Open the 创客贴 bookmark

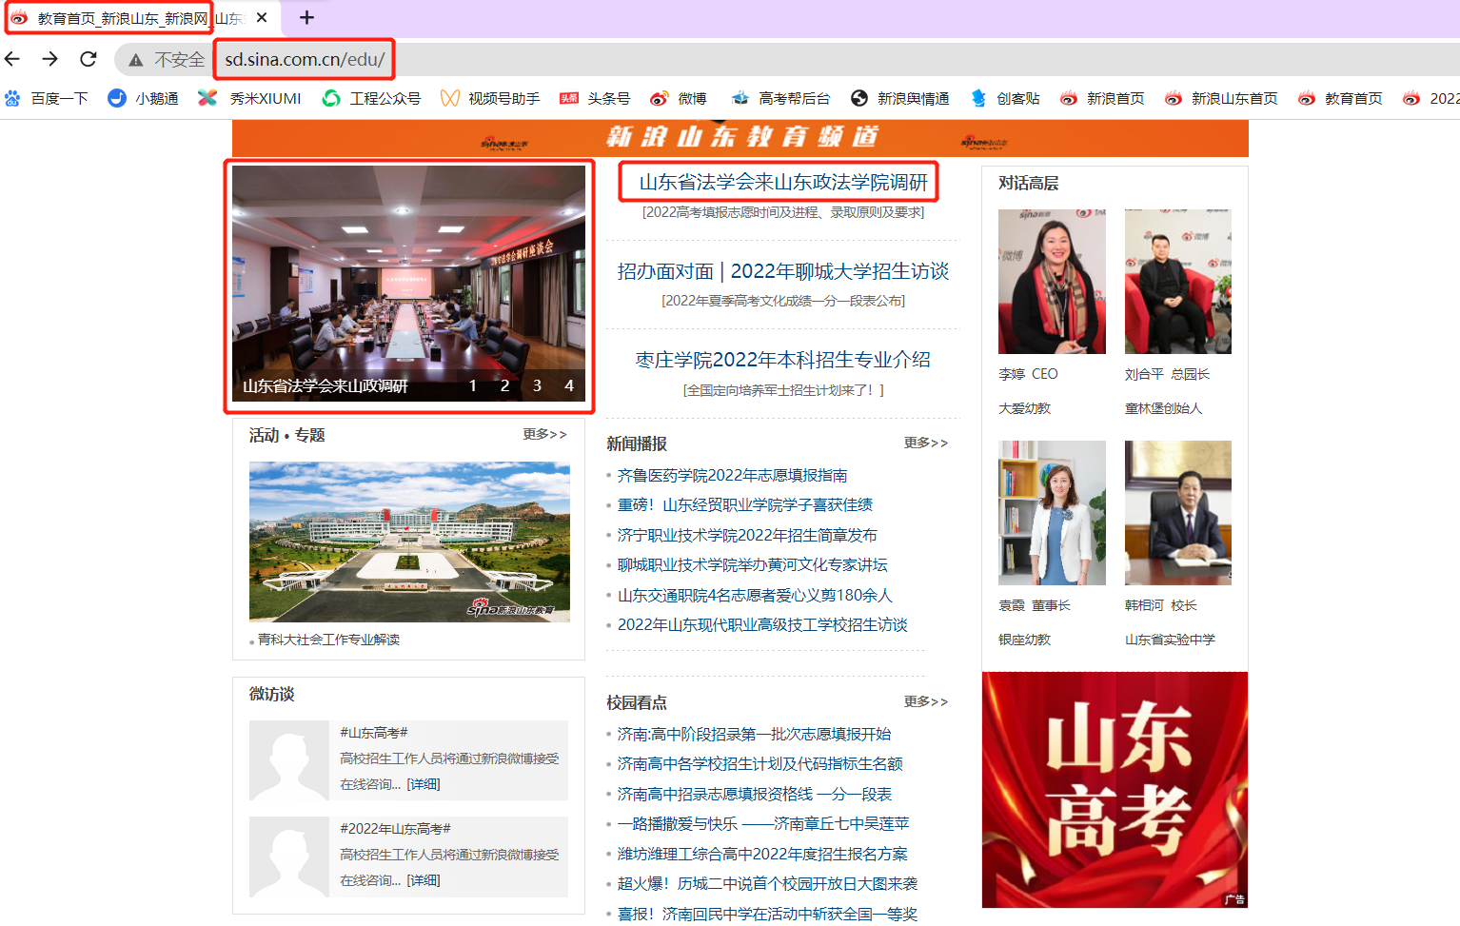click(x=1004, y=98)
